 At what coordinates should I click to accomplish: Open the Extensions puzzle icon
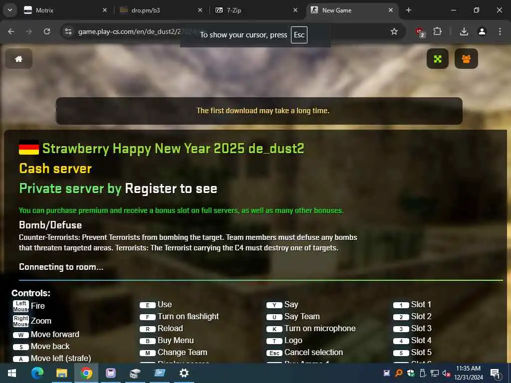[x=437, y=31]
